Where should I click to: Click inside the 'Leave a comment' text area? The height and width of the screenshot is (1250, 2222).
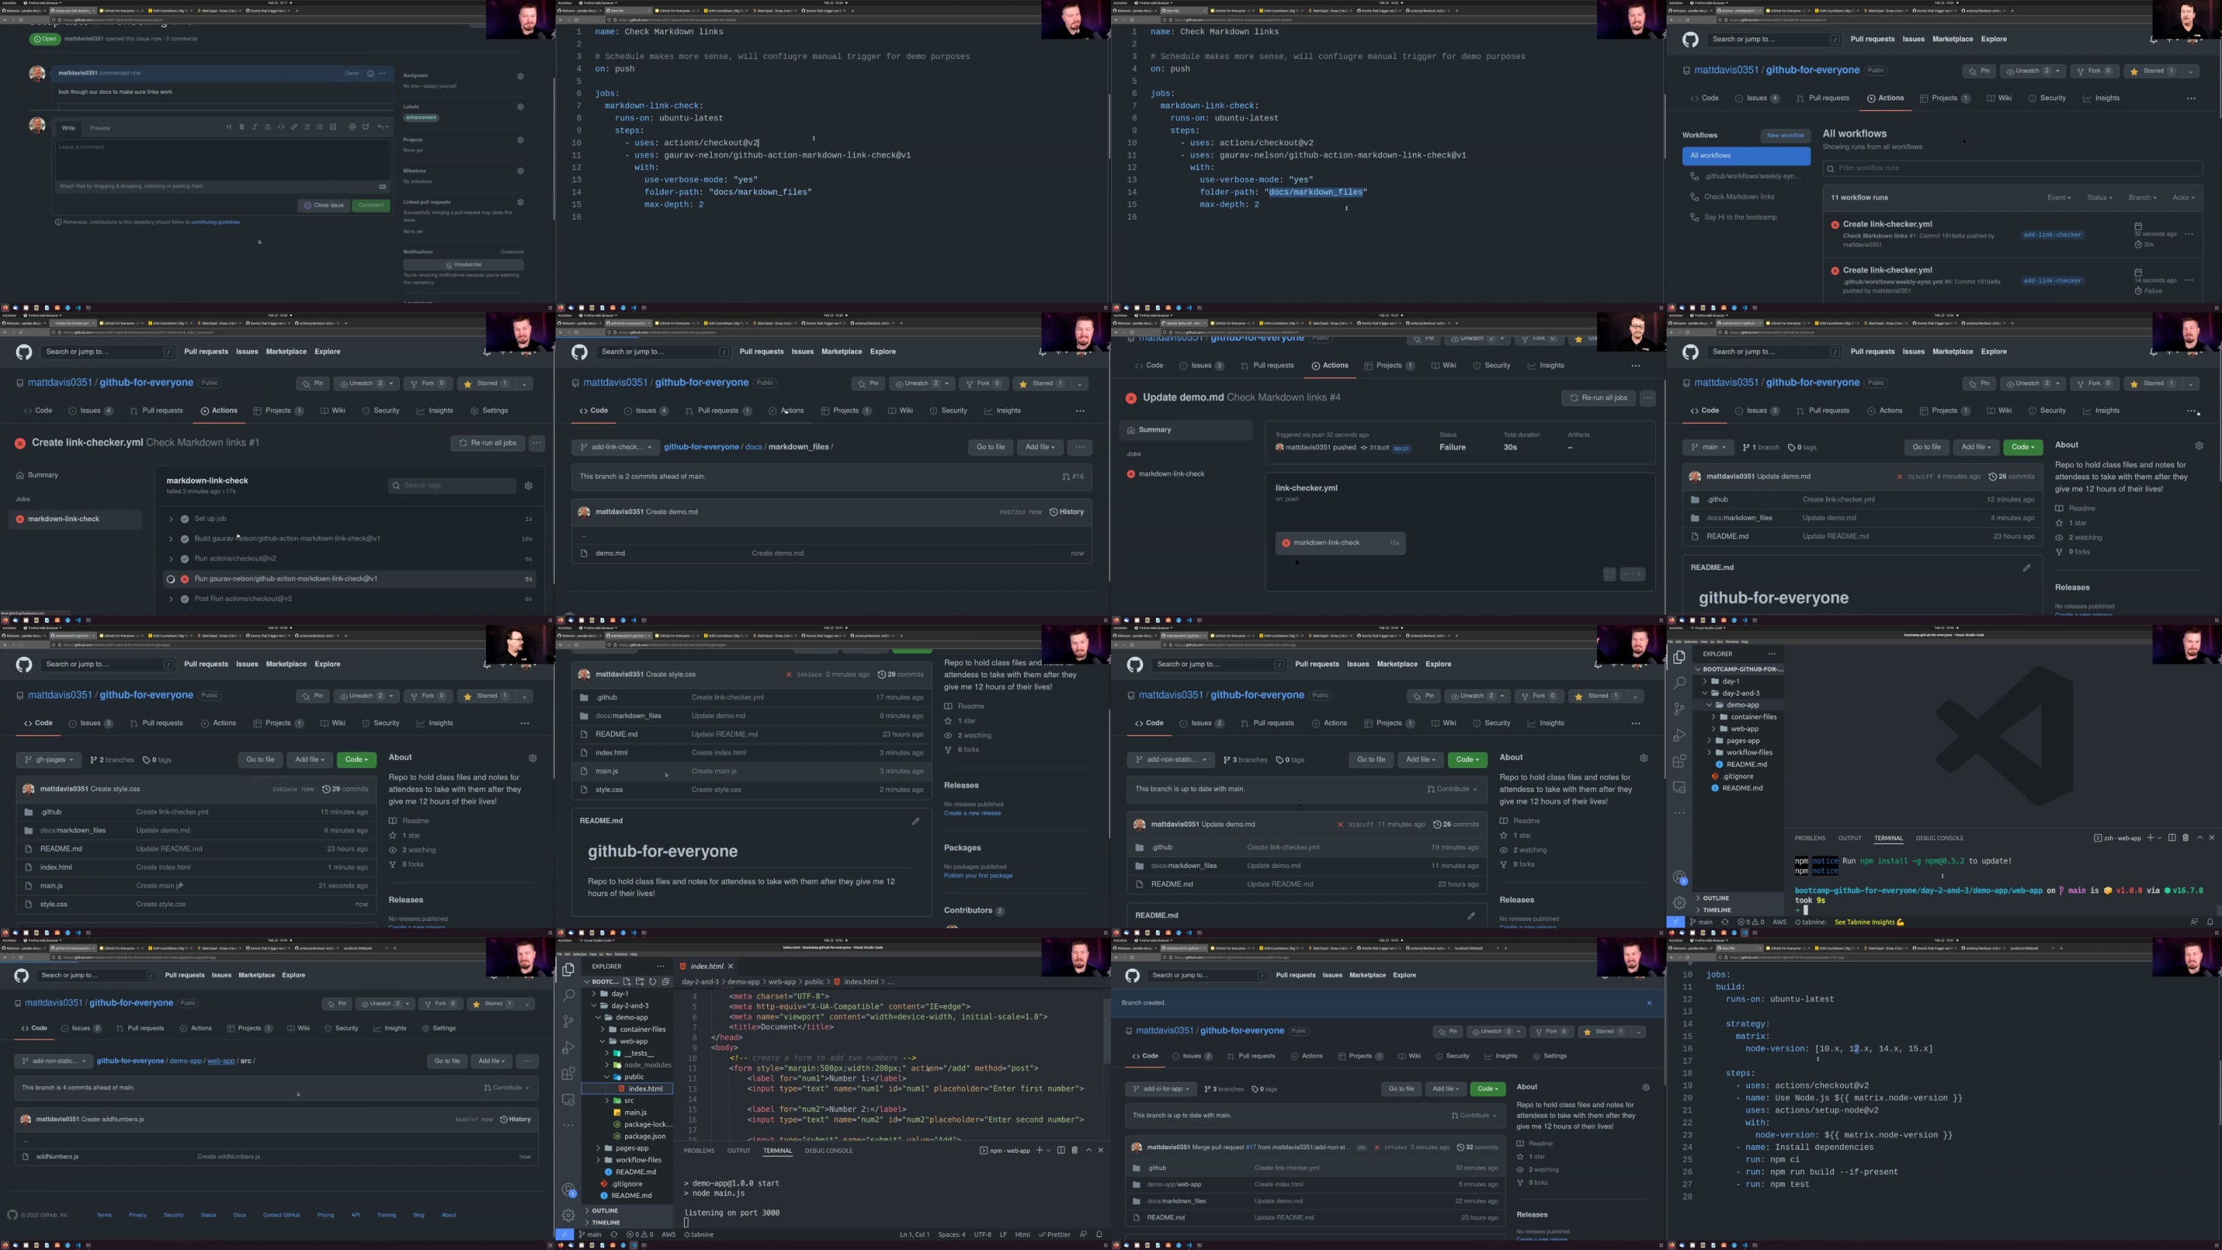(221, 160)
